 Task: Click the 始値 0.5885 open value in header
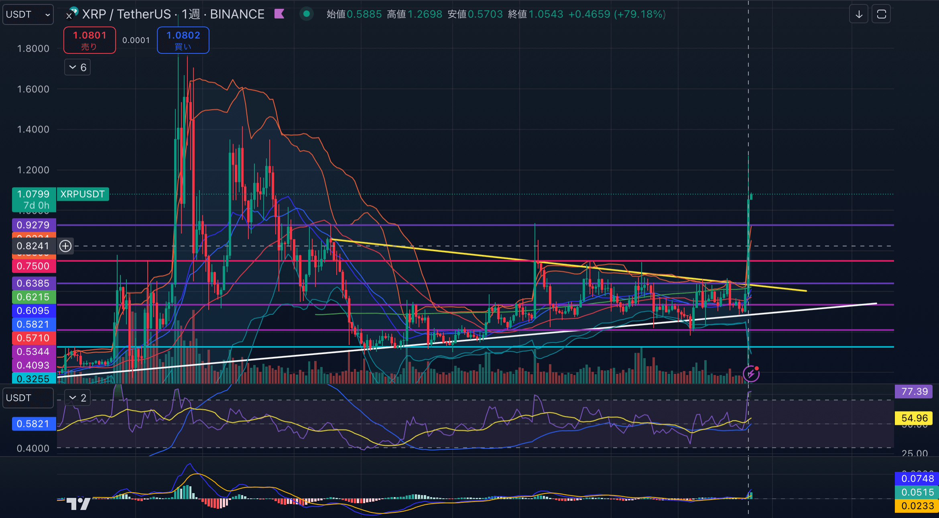pos(354,14)
